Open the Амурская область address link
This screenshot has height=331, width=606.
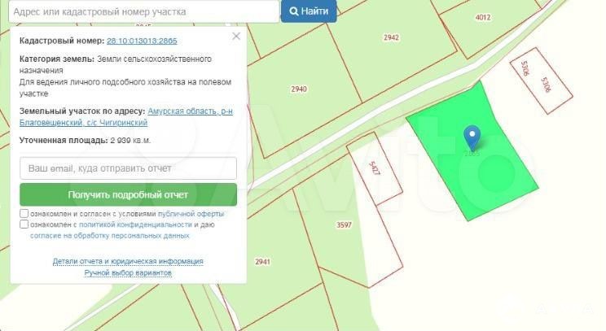point(126,117)
